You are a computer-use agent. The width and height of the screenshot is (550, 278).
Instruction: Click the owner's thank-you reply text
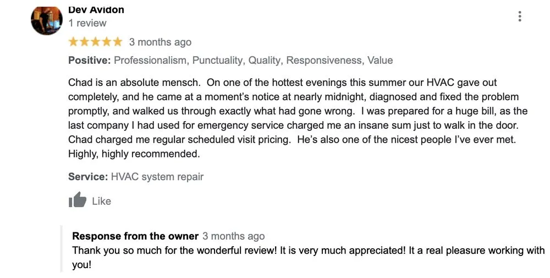click(x=308, y=250)
